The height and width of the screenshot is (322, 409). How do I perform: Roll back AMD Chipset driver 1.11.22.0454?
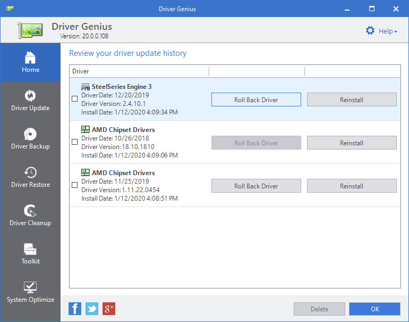(256, 186)
